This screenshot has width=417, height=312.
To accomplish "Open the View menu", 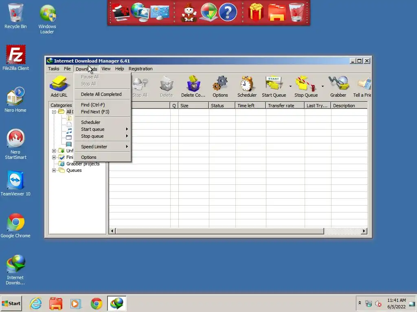I will [106, 69].
